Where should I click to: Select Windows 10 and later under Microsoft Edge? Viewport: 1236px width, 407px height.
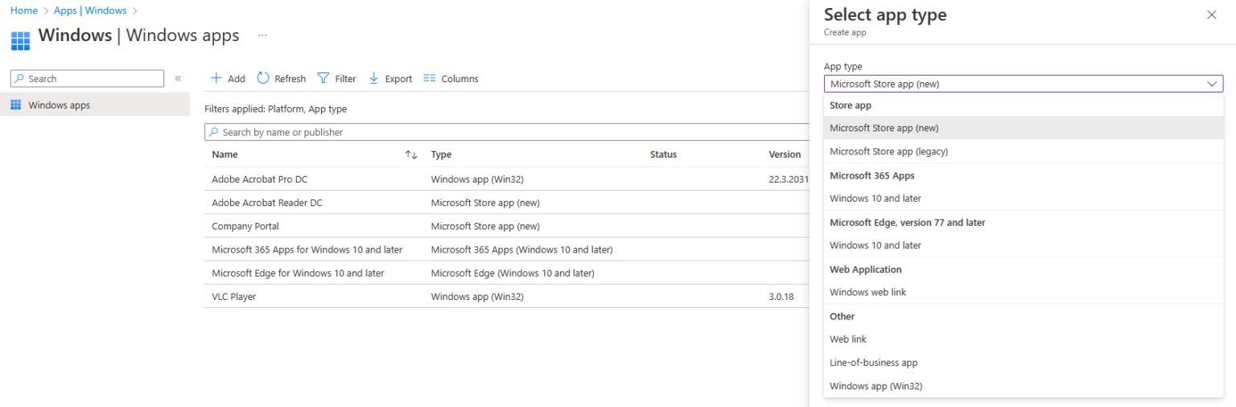pyautogui.click(x=1024, y=245)
